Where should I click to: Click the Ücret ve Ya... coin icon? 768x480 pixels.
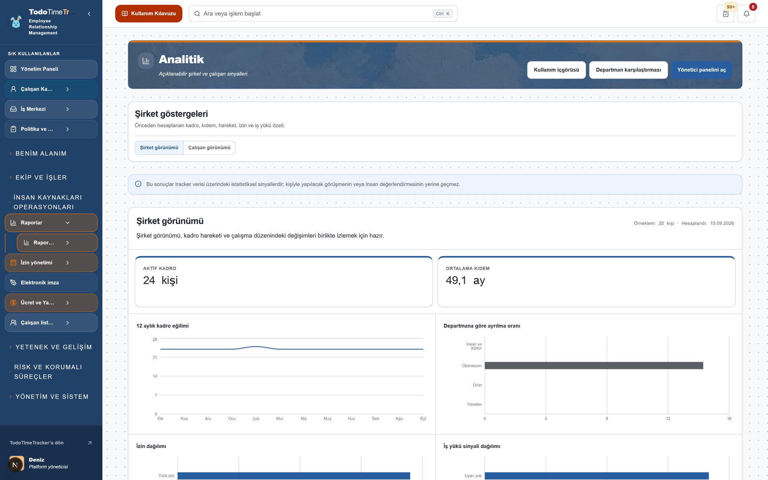[13, 303]
